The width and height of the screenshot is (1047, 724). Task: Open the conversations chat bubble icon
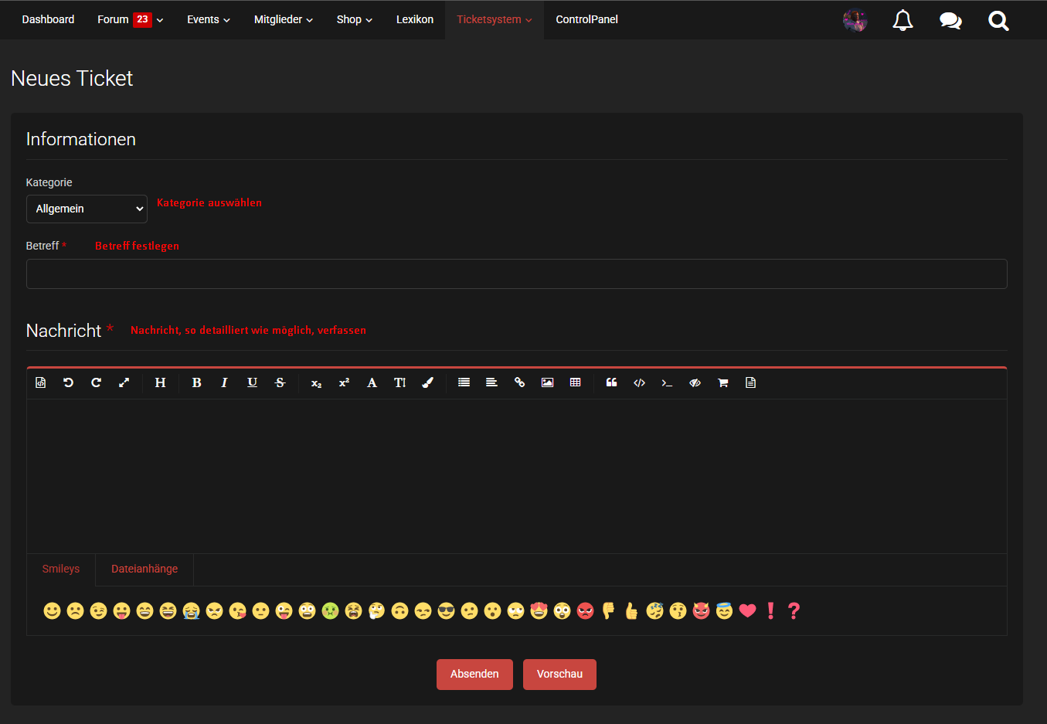[950, 20]
